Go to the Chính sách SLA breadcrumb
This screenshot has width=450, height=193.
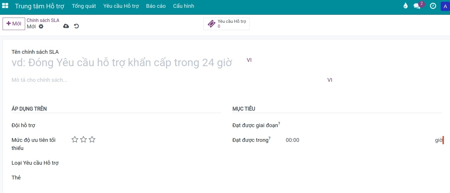43,20
